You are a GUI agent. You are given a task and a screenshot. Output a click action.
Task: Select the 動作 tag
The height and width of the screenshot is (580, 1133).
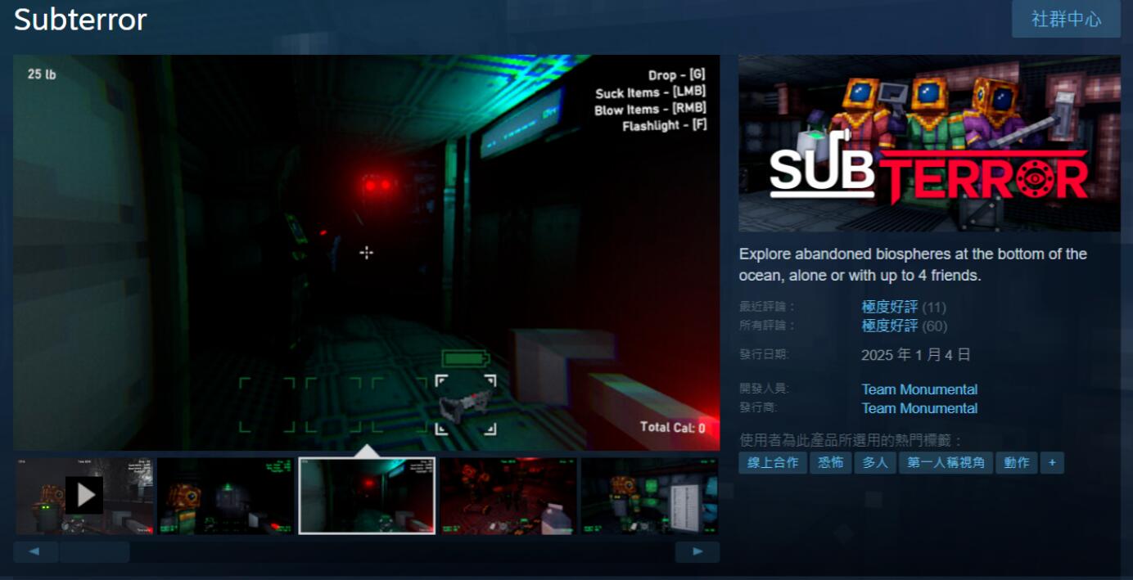(1017, 462)
